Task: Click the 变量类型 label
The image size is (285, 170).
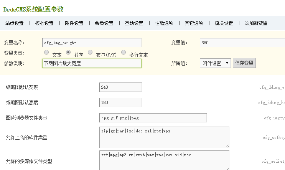Action: [14, 53]
